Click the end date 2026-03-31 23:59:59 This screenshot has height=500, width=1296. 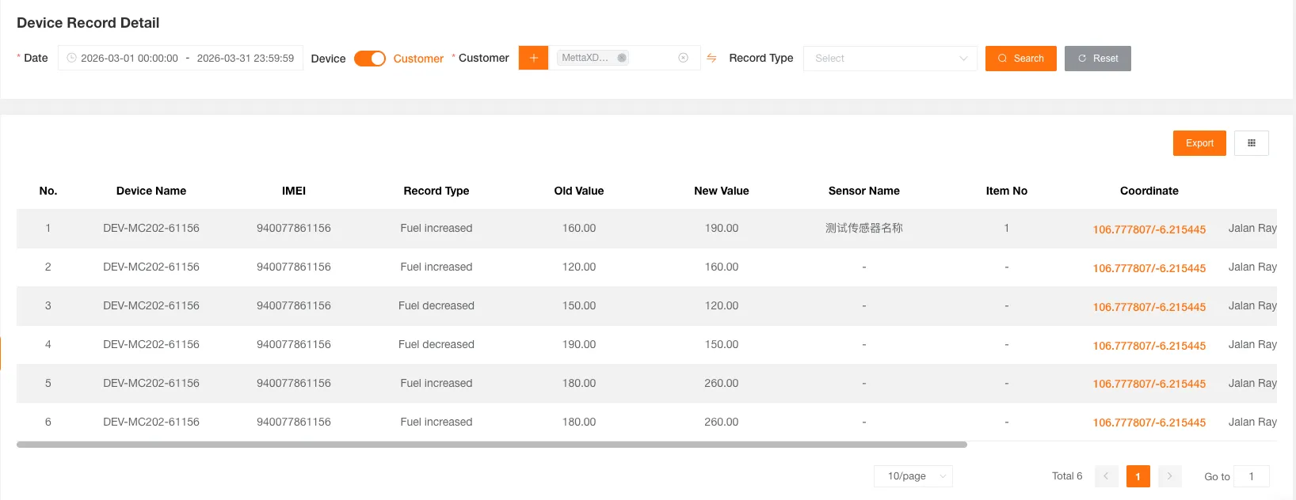pos(246,59)
